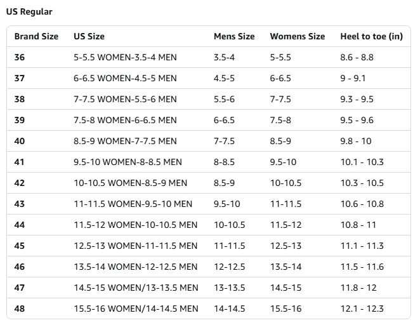Select the "Heel to toe (in)" header
The width and height of the screenshot is (413, 325).
pyautogui.click(x=371, y=37)
